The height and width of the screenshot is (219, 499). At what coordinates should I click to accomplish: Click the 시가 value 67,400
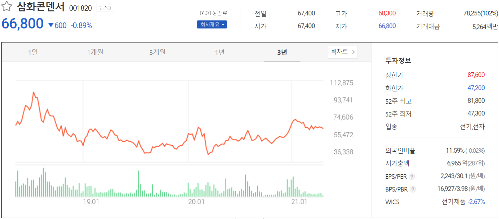[x=306, y=26]
